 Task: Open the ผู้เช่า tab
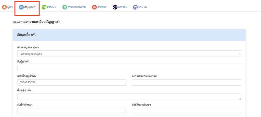click(10, 7)
